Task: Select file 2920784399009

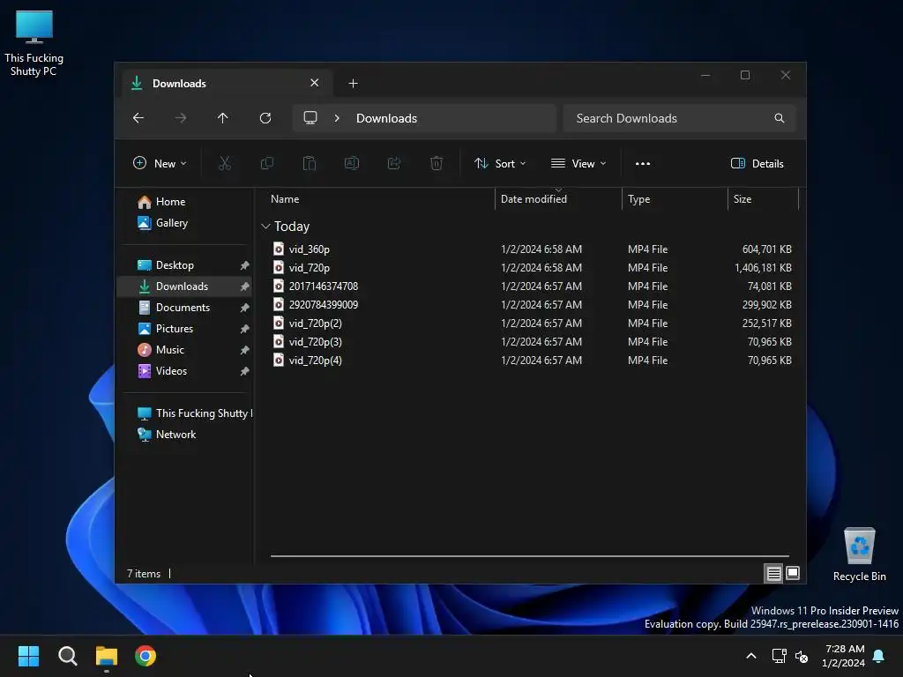Action: (x=530, y=304)
